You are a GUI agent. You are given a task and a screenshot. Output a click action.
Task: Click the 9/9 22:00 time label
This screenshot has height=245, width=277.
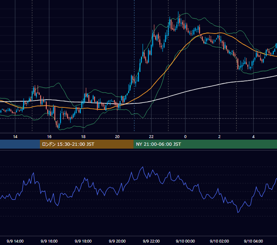coord(151,241)
